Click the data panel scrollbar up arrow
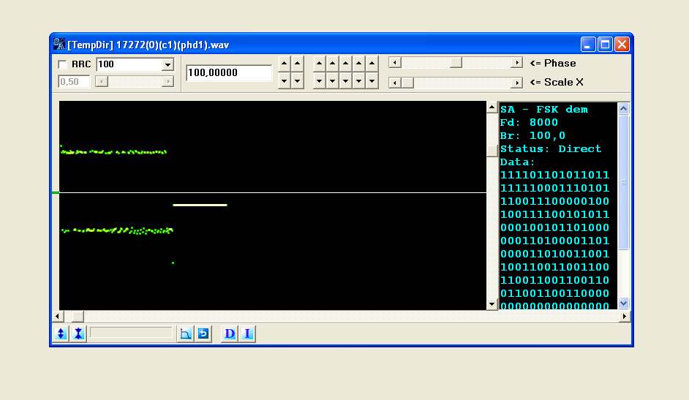 [x=623, y=108]
